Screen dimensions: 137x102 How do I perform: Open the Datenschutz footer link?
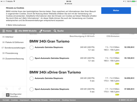[55, 100]
